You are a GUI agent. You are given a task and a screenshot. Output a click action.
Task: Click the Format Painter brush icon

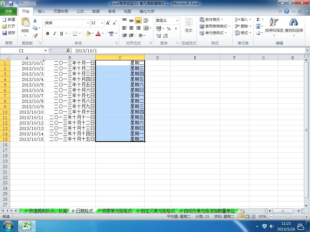coord(35,36)
